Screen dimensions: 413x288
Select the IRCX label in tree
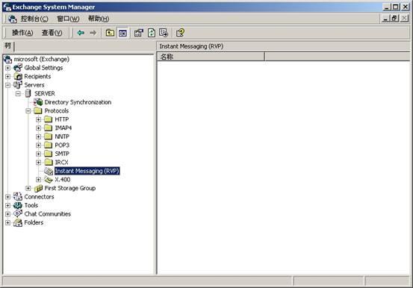(x=62, y=163)
